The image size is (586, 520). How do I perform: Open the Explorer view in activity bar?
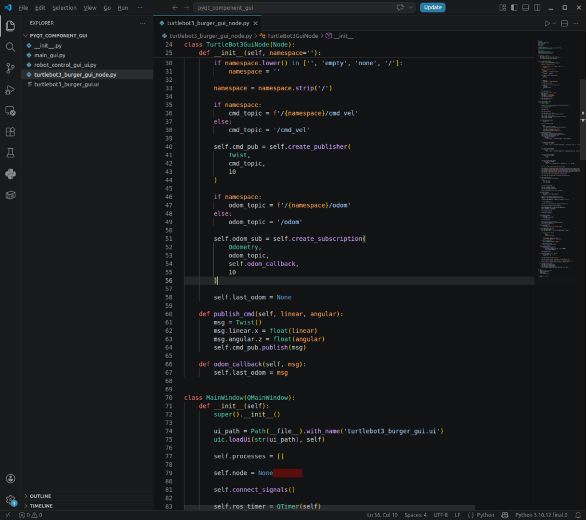[x=10, y=26]
